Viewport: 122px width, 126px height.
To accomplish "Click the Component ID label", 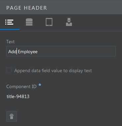I will pos(21,86).
